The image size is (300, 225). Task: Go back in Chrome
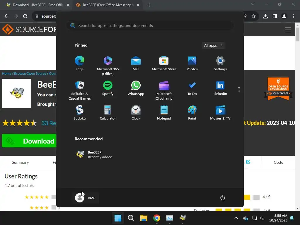(x=6, y=16)
